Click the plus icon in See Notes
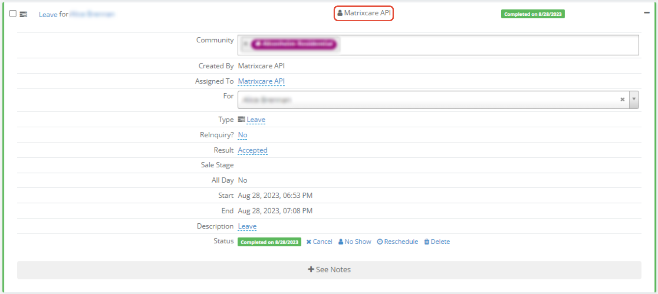This screenshot has height=294, width=658. [x=311, y=269]
